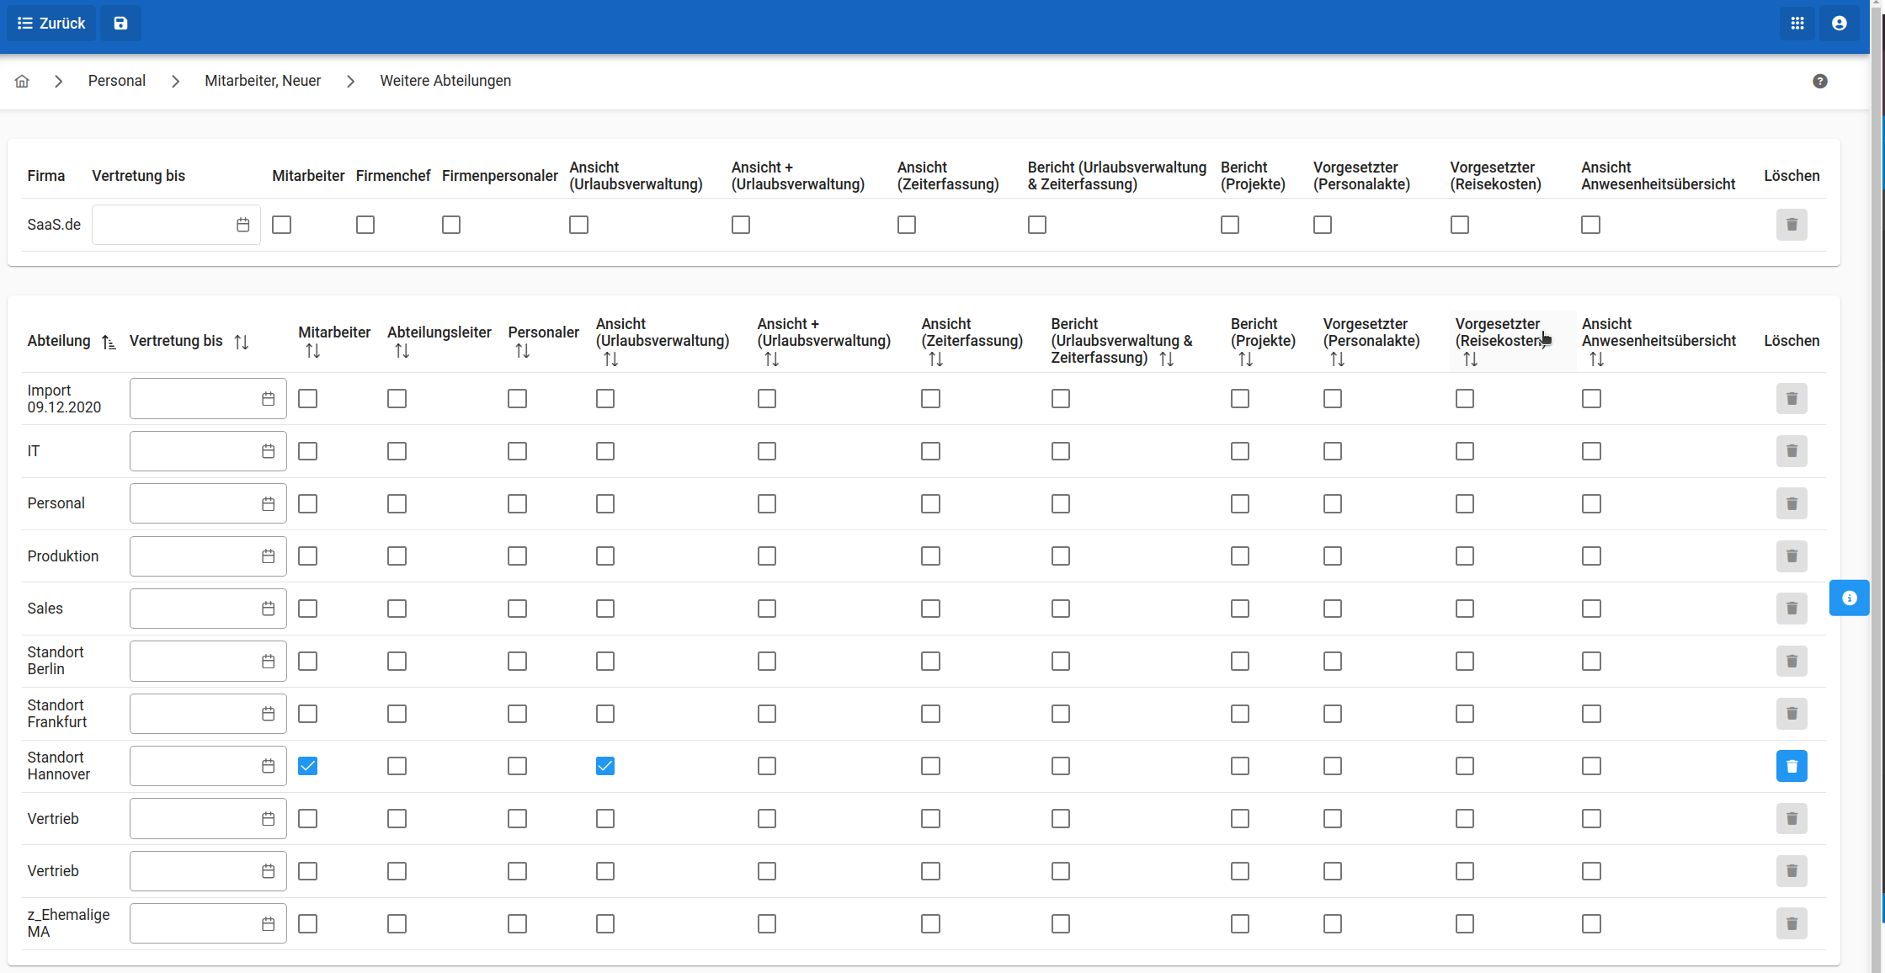Click trash icon for Import 09.12.2020 row
Viewport: 1885px width, 973px height.
click(1792, 399)
